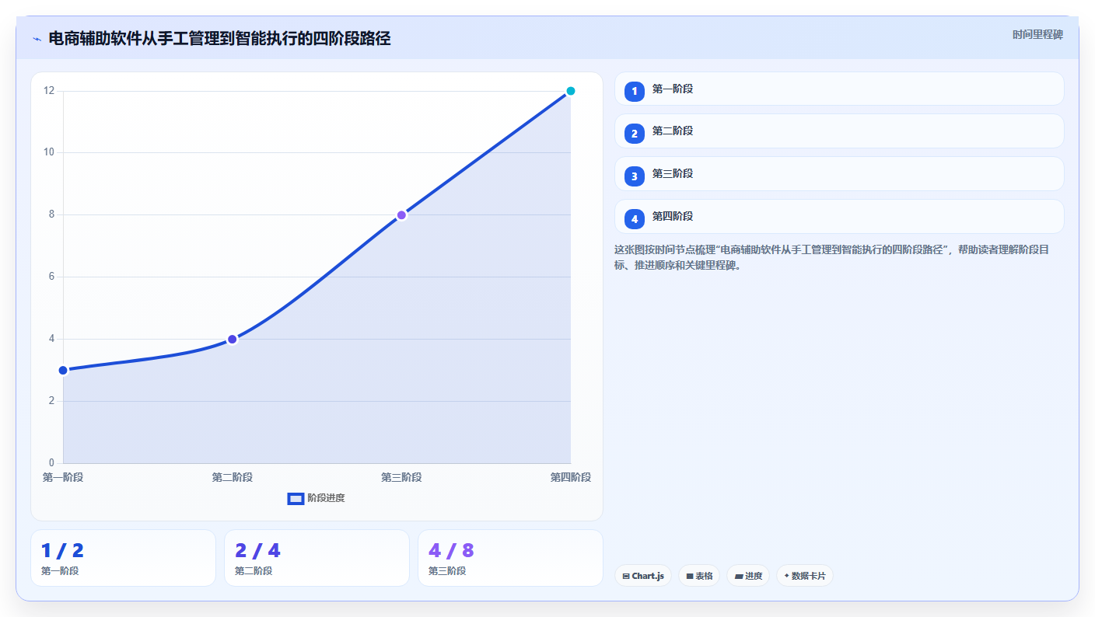Open the 第二阶段 milestone row in the list
1095x617 pixels.
(839, 131)
